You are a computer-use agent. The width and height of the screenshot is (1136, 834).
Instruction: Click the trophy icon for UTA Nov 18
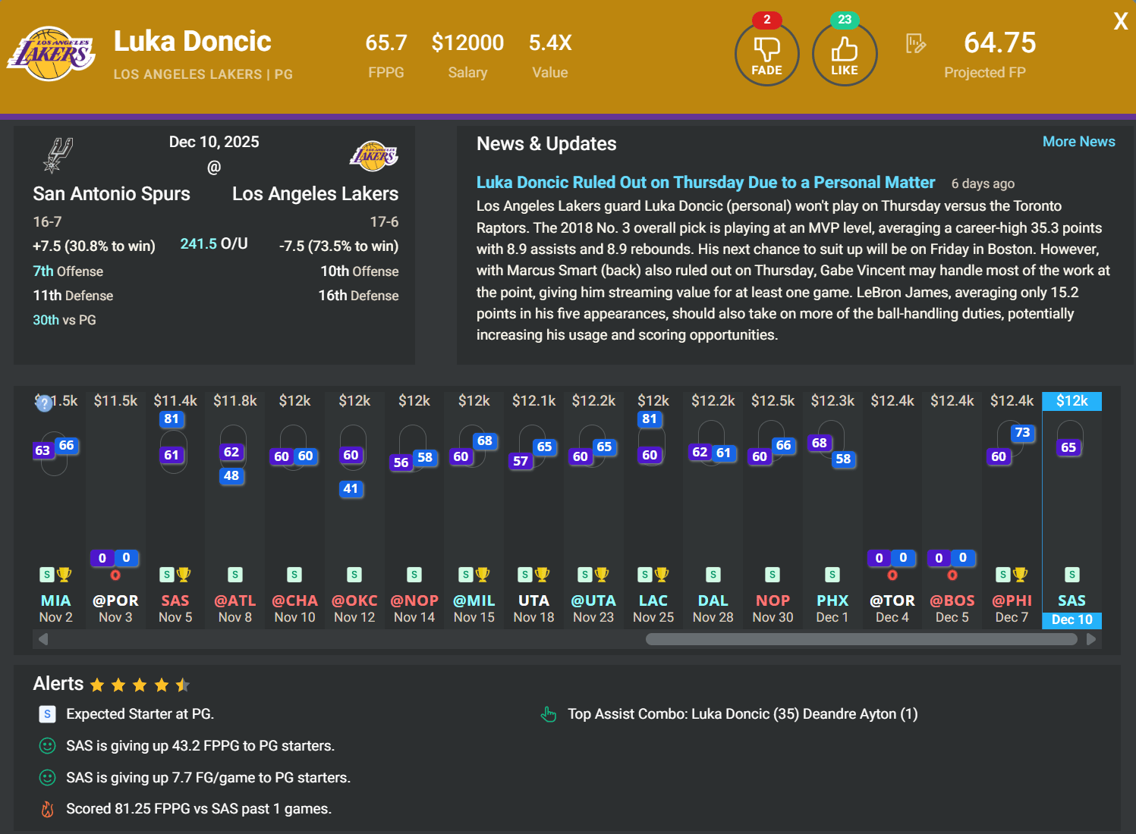(x=542, y=575)
